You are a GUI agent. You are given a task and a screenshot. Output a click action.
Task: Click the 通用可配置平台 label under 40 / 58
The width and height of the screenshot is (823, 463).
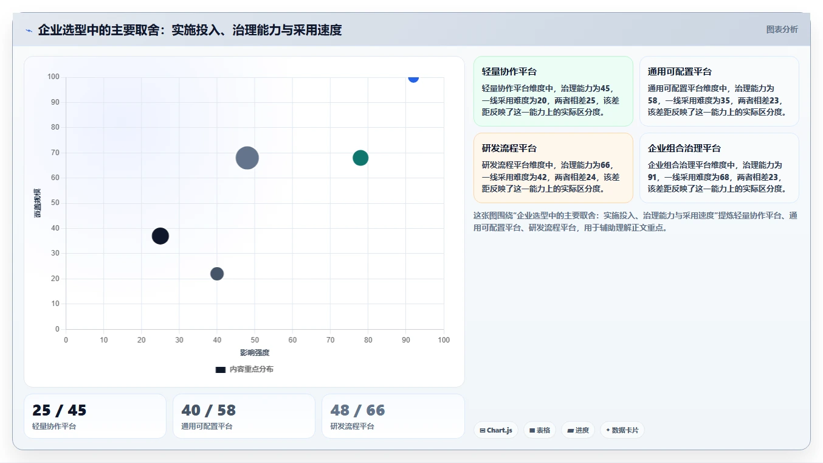(207, 426)
